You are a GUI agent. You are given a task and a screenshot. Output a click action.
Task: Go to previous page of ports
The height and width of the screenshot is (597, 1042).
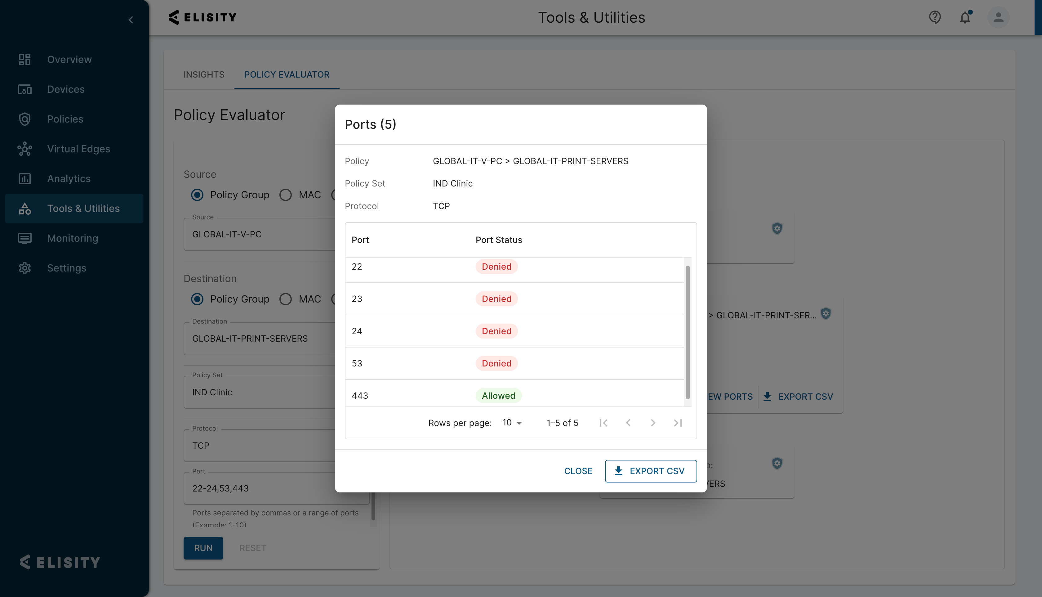point(628,423)
